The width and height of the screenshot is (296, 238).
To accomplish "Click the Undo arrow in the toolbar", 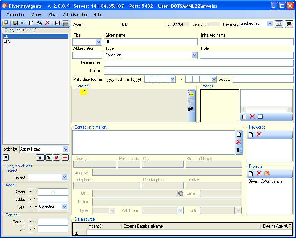I will [x=23, y=23].
